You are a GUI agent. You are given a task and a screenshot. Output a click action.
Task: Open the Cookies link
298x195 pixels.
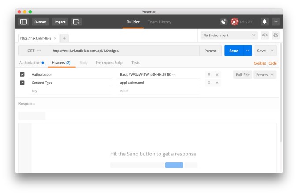tap(260, 63)
